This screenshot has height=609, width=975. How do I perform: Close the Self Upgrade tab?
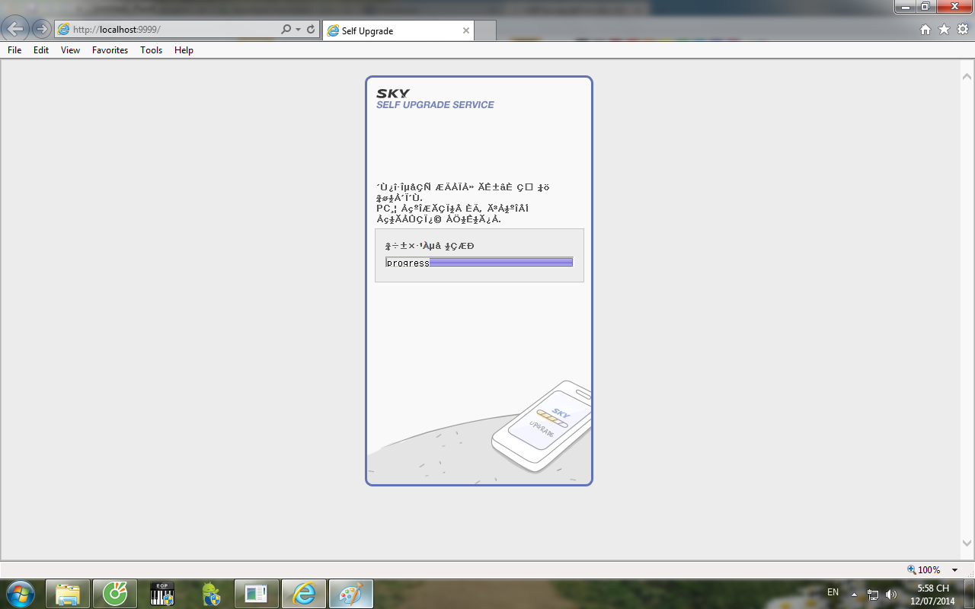point(466,31)
